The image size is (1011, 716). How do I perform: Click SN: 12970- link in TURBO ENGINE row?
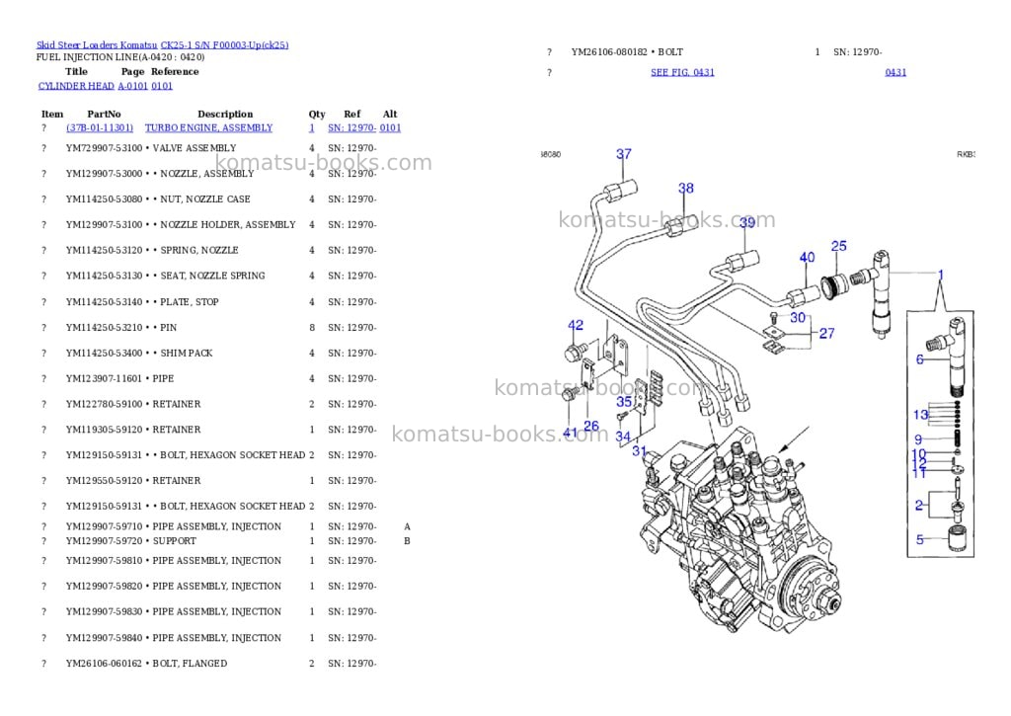[x=352, y=127]
